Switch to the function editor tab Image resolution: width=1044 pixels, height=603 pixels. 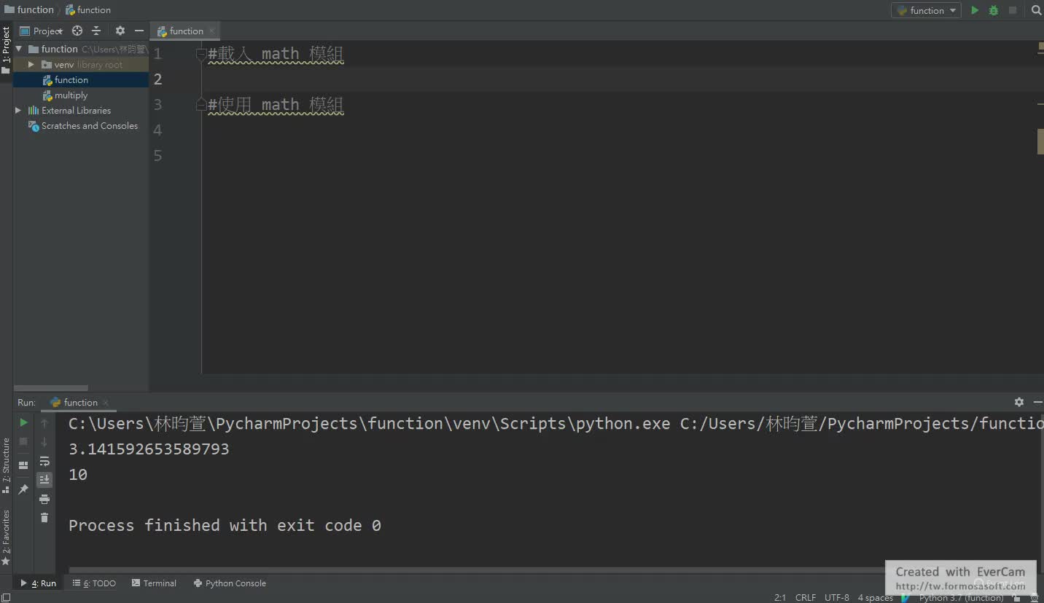pos(186,31)
